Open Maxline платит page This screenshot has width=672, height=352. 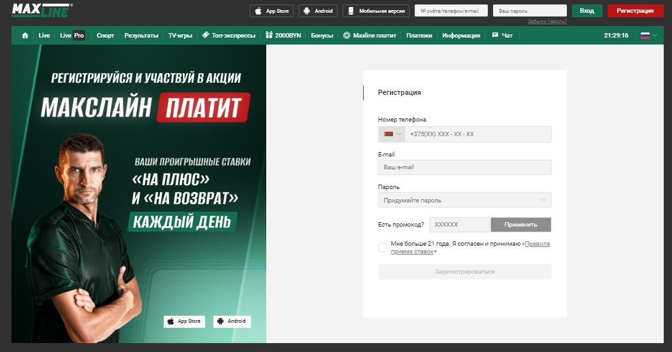coord(369,36)
